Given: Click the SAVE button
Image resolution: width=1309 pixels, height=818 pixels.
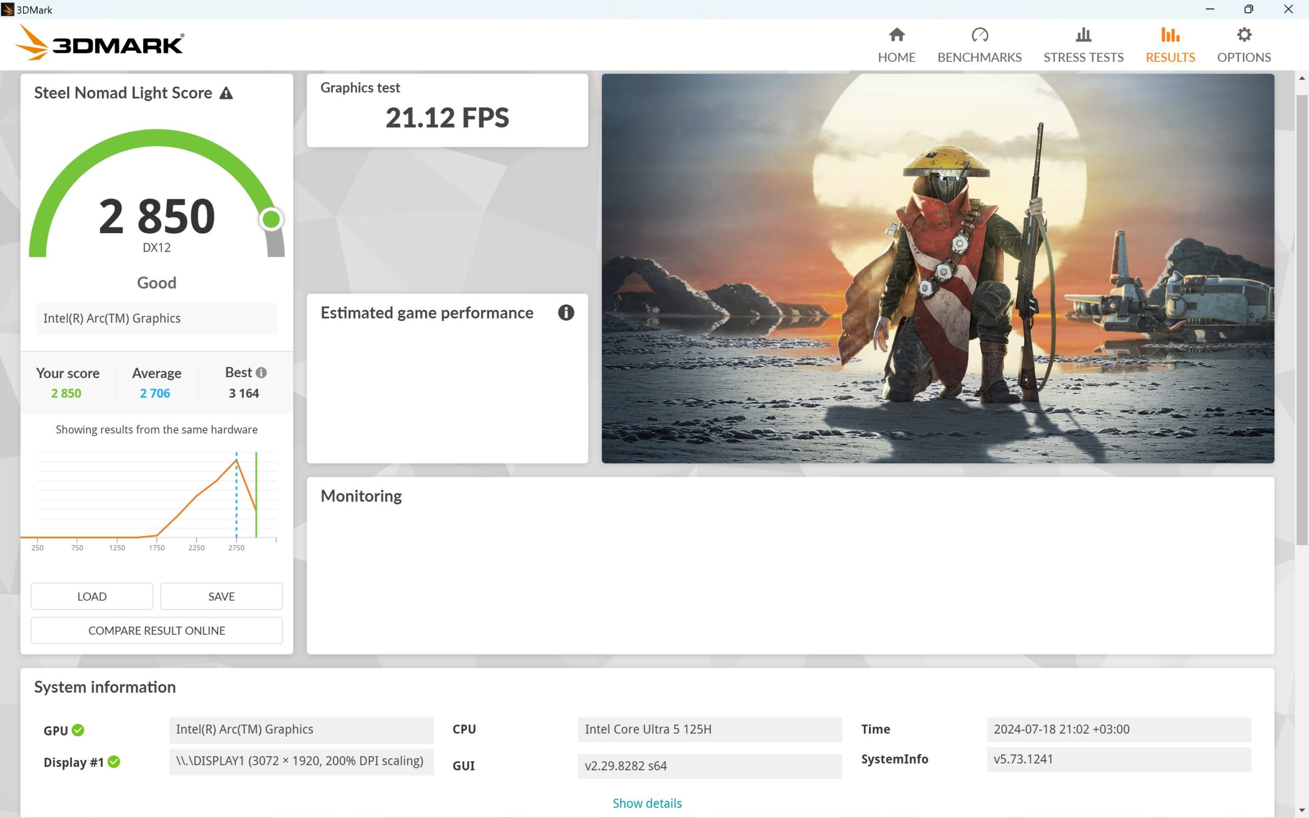Looking at the screenshot, I should point(221,596).
